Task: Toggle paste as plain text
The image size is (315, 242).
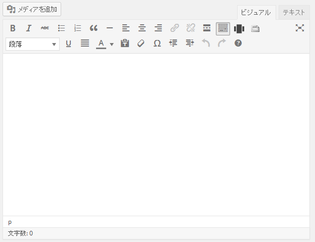Action: click(x=125, y=44)
